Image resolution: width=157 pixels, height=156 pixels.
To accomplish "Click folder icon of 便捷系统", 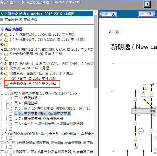I will pyautogui.click(x=6, y=74).
